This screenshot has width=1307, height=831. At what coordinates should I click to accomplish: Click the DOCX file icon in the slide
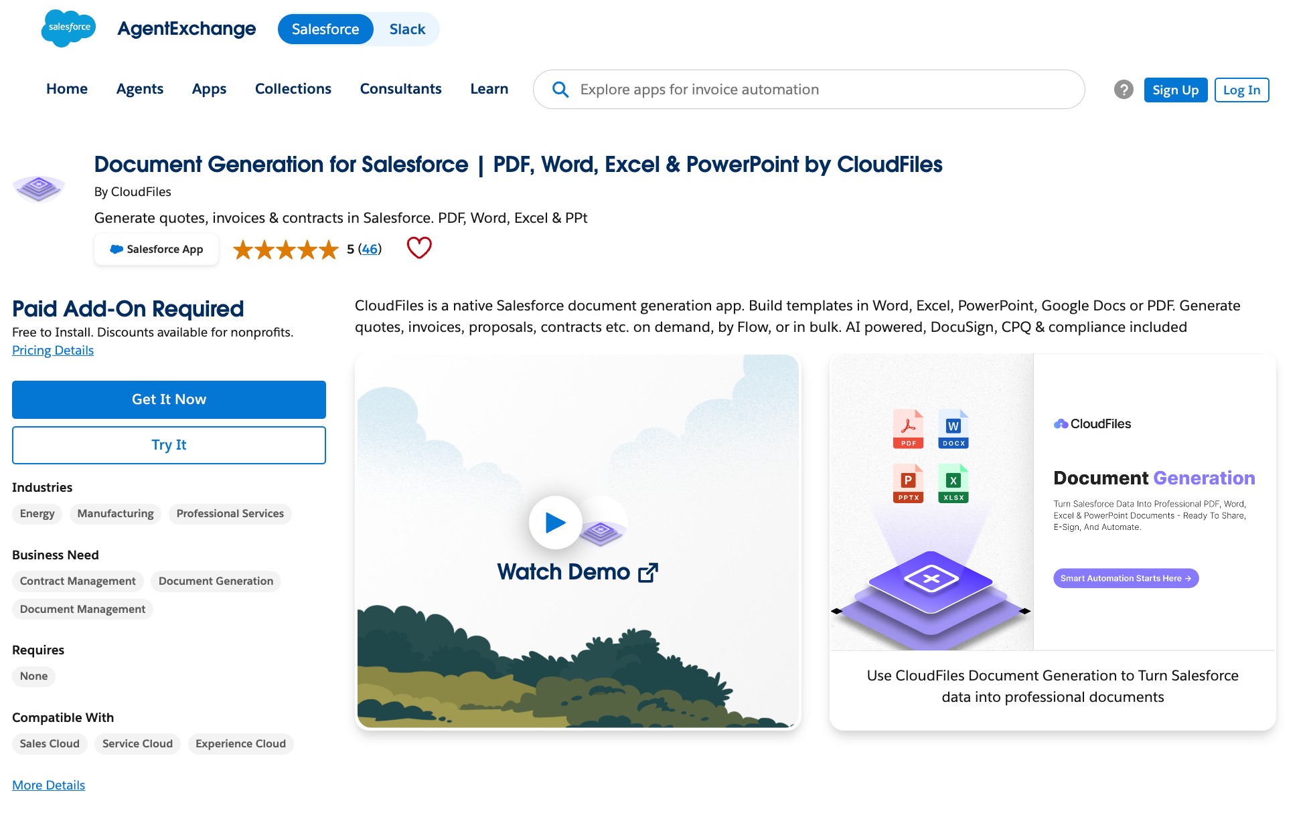[x=953, y=428]
